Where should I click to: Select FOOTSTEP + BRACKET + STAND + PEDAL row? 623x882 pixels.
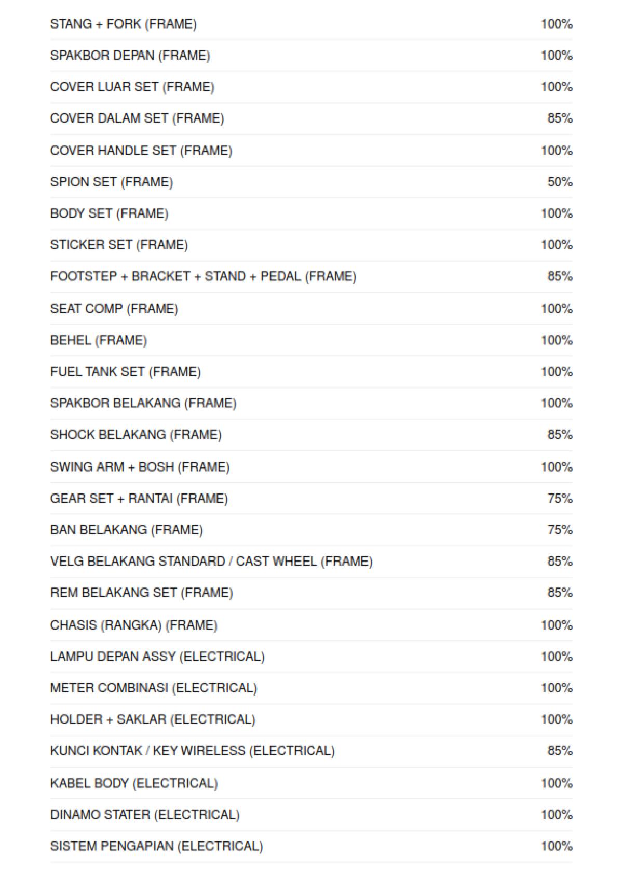203,276
